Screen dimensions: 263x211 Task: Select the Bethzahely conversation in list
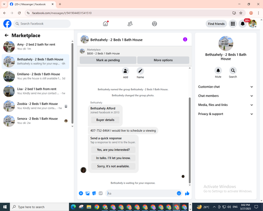(x=35, y=62)
